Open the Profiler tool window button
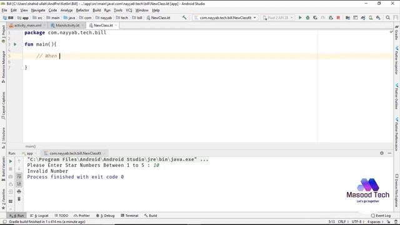This screenshot has width=400, height=225. tap(82, 216)
